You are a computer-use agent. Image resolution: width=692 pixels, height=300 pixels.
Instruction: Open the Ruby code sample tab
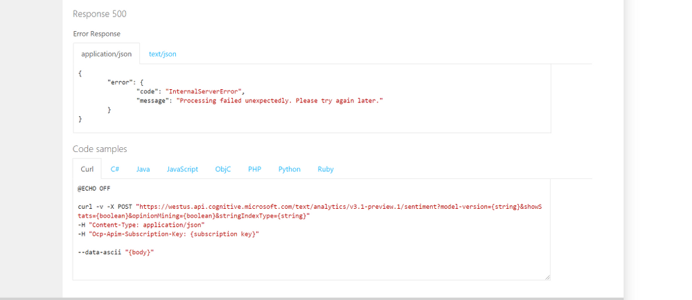326,169
